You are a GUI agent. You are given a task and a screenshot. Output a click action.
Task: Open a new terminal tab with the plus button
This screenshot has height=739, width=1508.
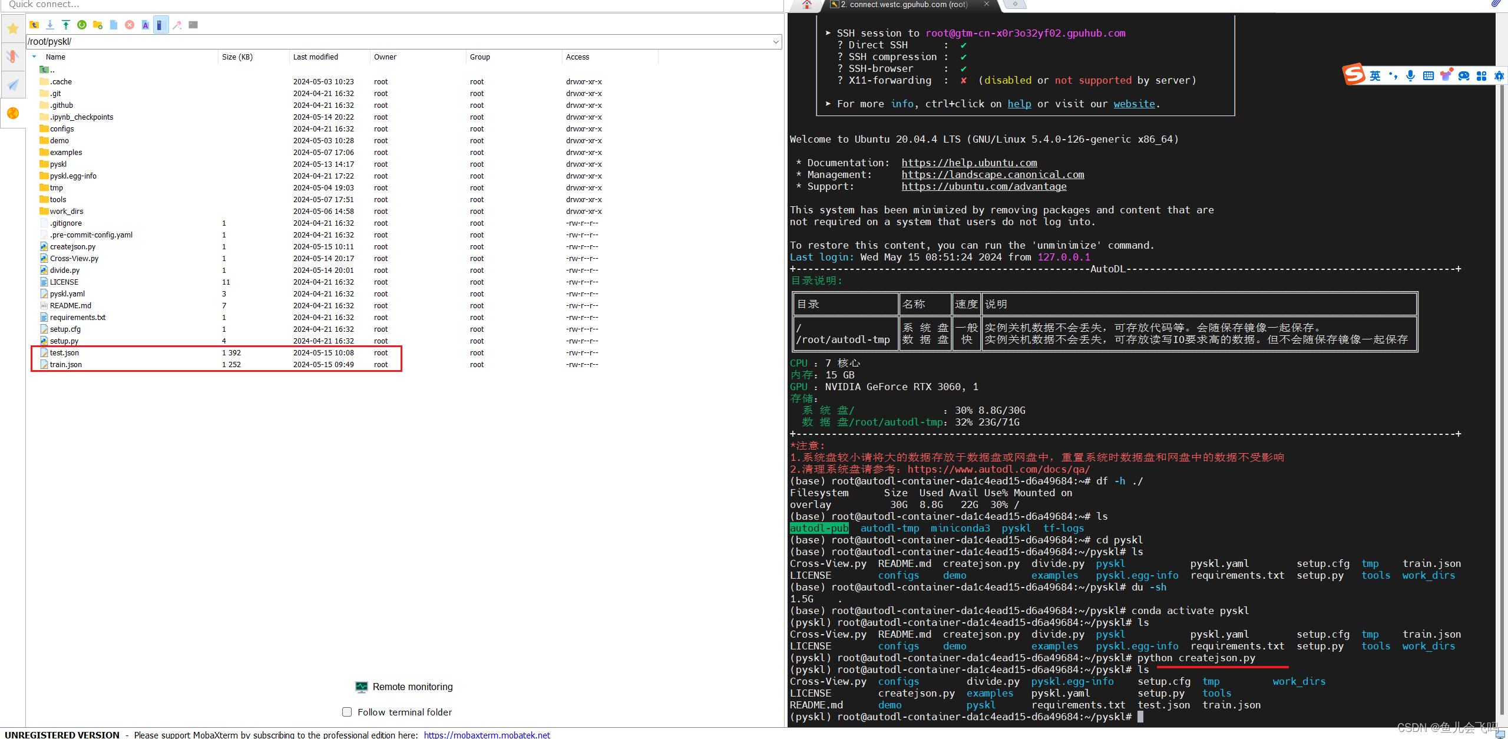(1014, 4)
